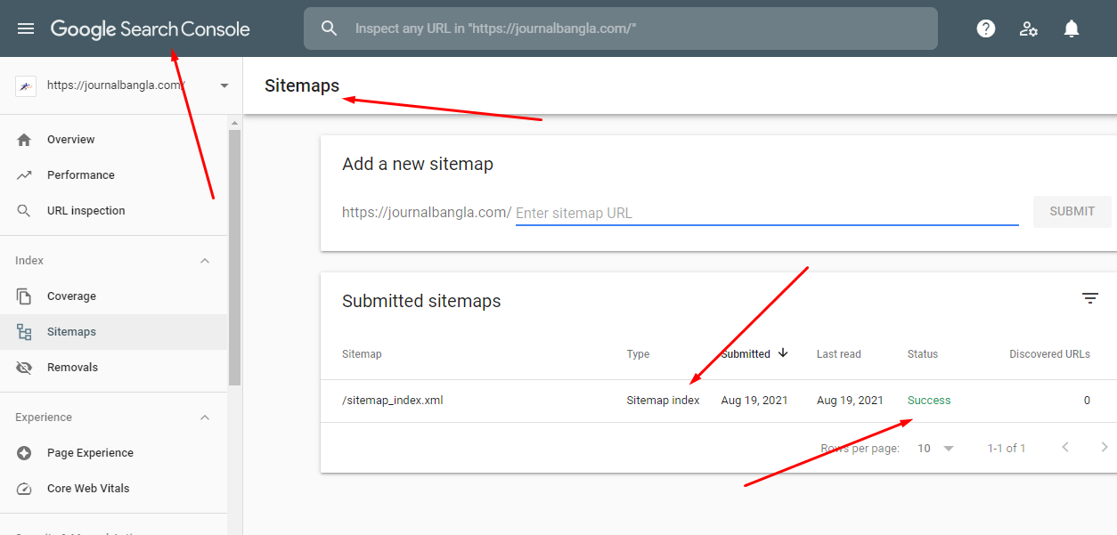Select the Sitemaps tree icon
1117x535 pixels.
(x=23, y=331)
